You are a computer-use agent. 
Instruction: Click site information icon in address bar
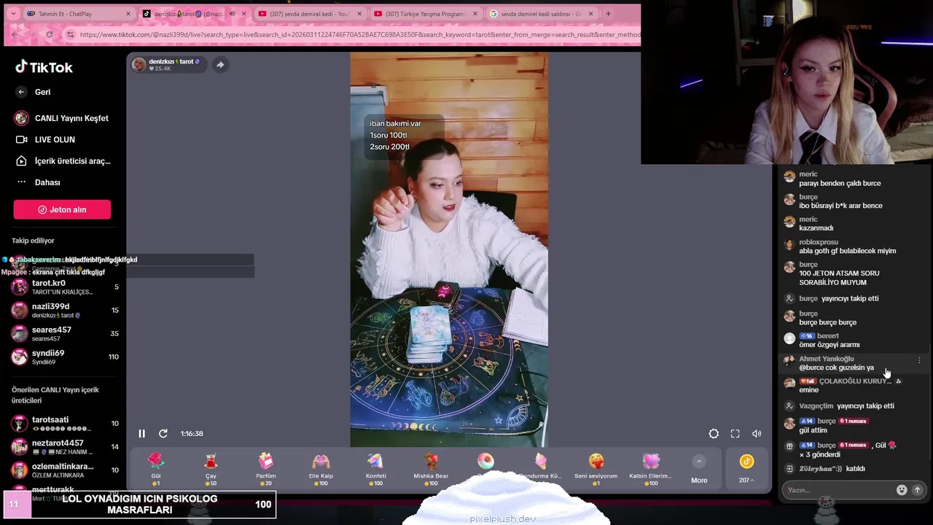70,34
